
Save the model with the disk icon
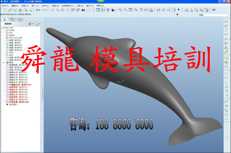coord(15,10)
